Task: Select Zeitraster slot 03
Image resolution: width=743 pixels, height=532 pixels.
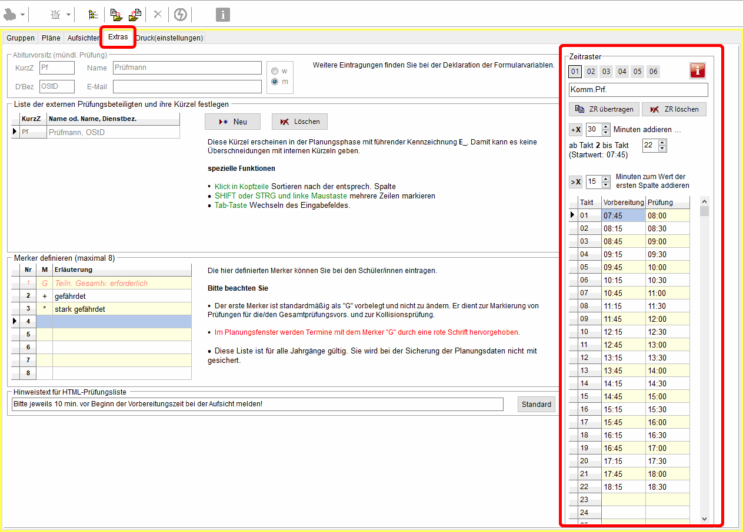Action: (607, 72)
